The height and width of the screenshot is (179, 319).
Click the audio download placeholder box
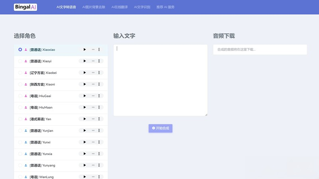point(260,49)
